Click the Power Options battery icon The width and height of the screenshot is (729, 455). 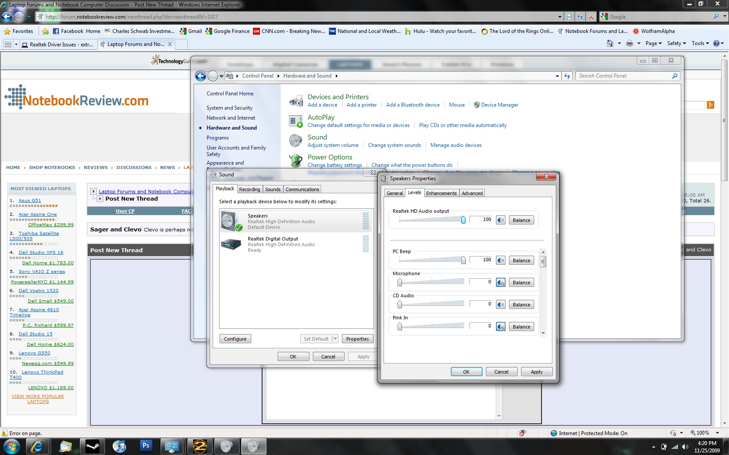tap(296, 161)
